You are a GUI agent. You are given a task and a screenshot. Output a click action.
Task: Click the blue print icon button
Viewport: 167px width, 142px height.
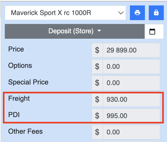[x=137, y=13]
